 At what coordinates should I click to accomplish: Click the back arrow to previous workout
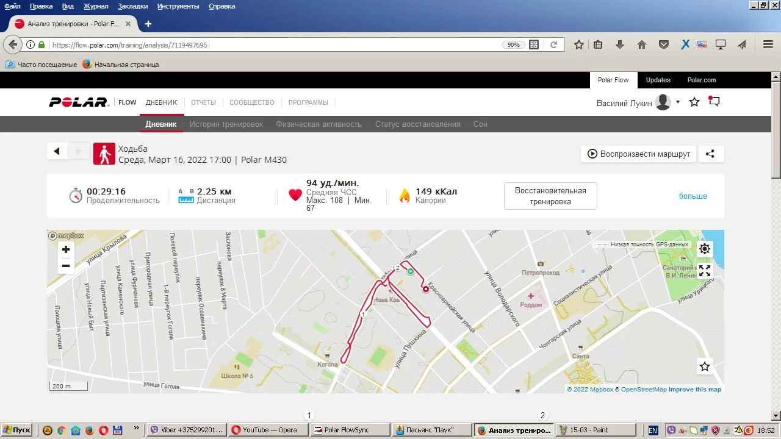point(57,151)
